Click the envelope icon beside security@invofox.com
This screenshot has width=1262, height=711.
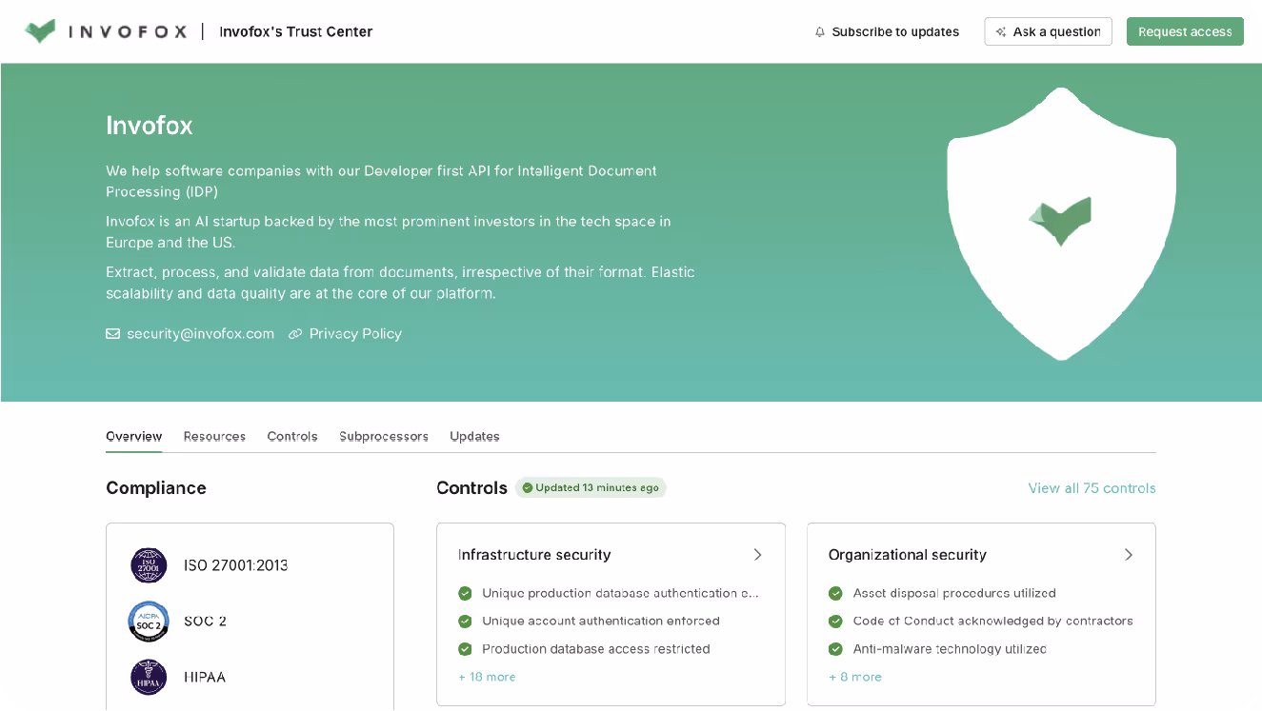pyautogui.click(x=112, y=333)
